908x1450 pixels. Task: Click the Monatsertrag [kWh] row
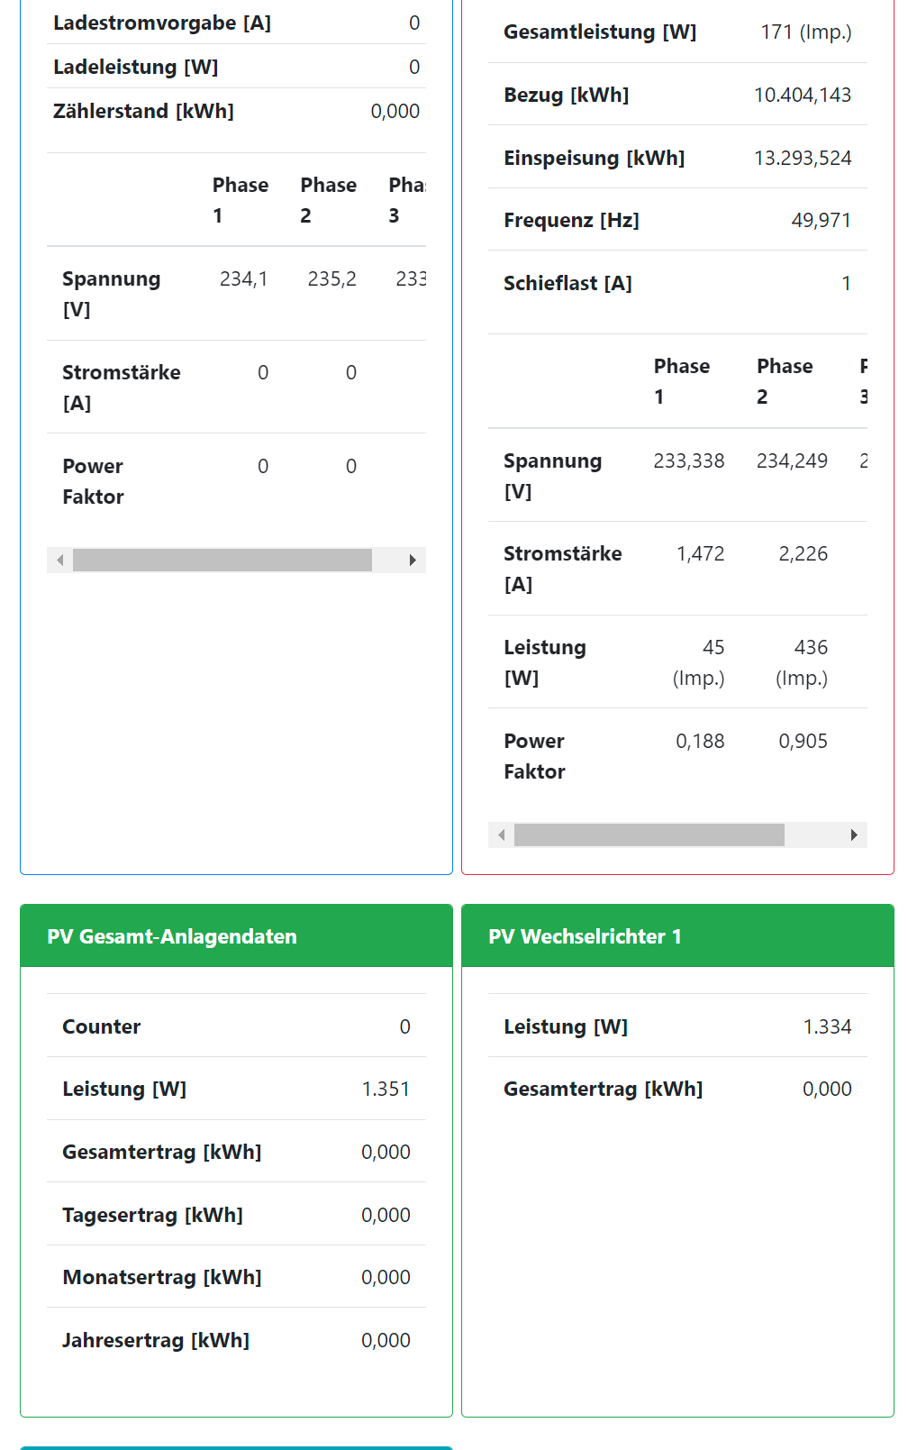[x=236, y=1277]
